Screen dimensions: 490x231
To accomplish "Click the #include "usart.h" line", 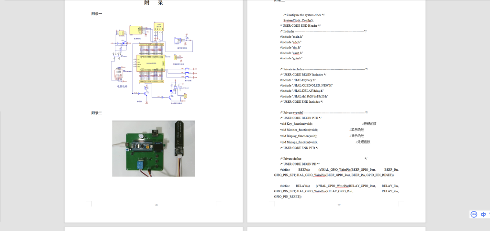I will [x=292, y=53].
